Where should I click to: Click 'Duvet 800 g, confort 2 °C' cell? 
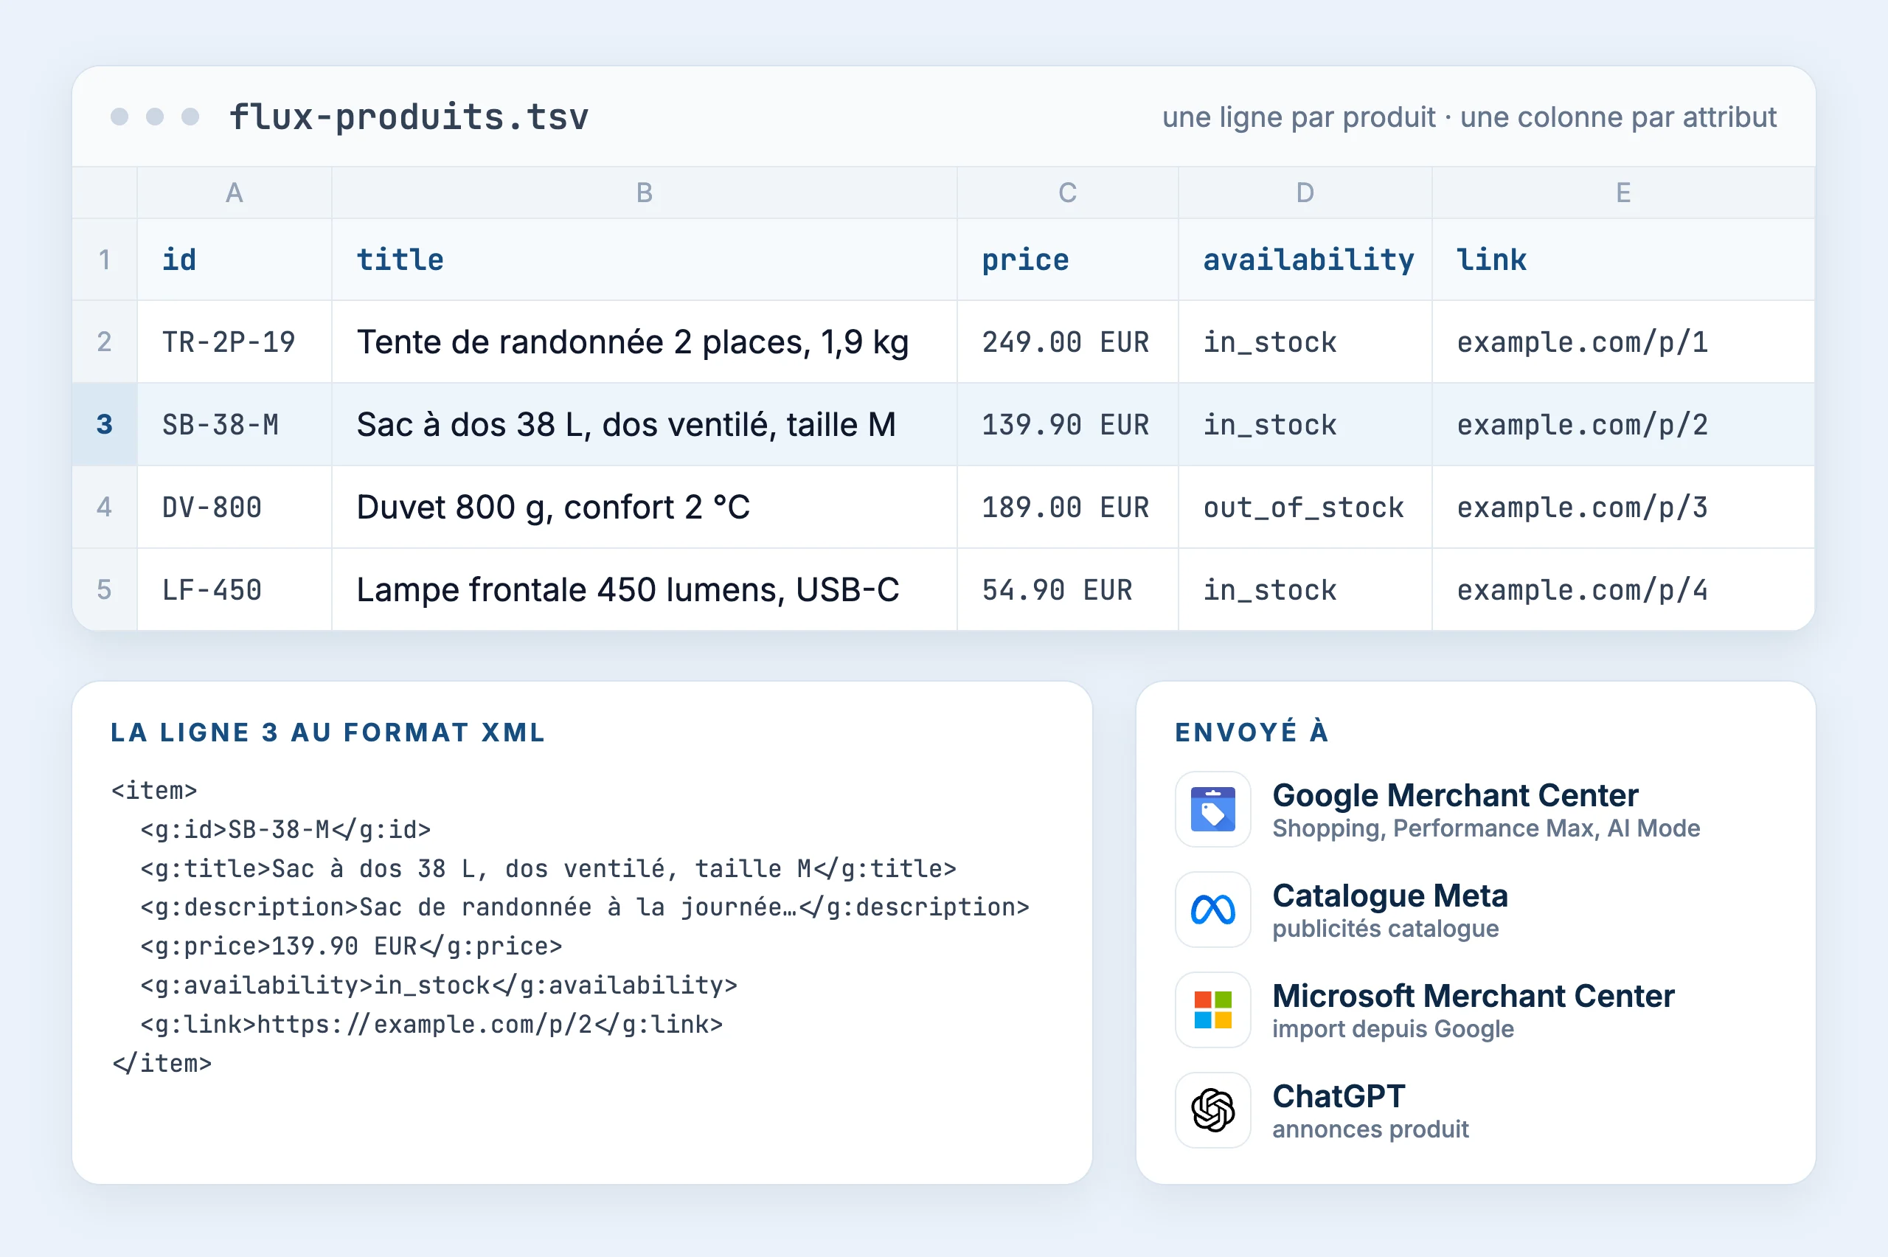645,508
